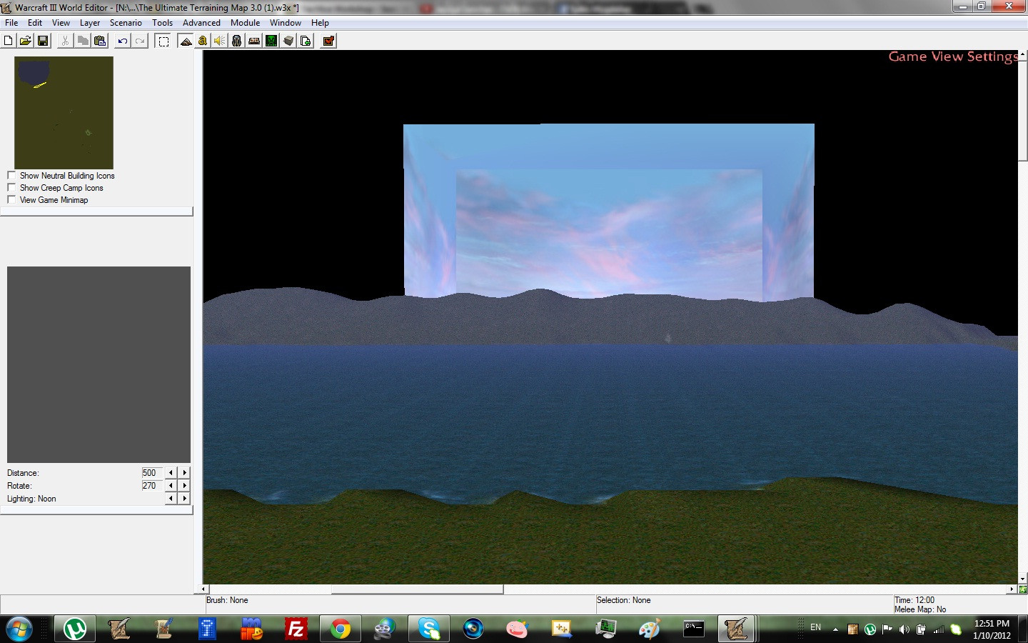Click the horizontal scrollbar thumb
The image size is (1028, 643).
point(417,589)
